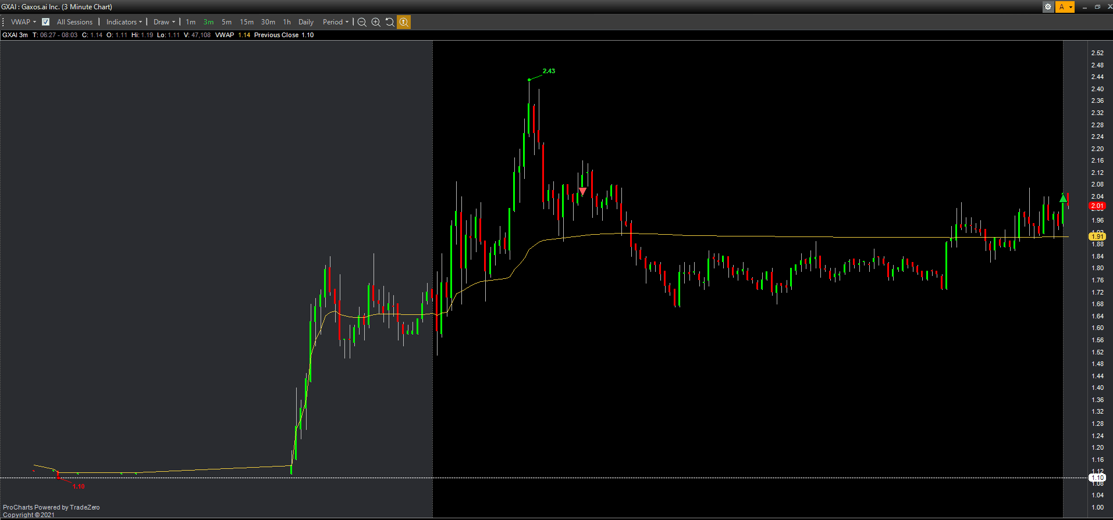Select the 30m timeframe button
The image size is (1113, 520).
268,22
